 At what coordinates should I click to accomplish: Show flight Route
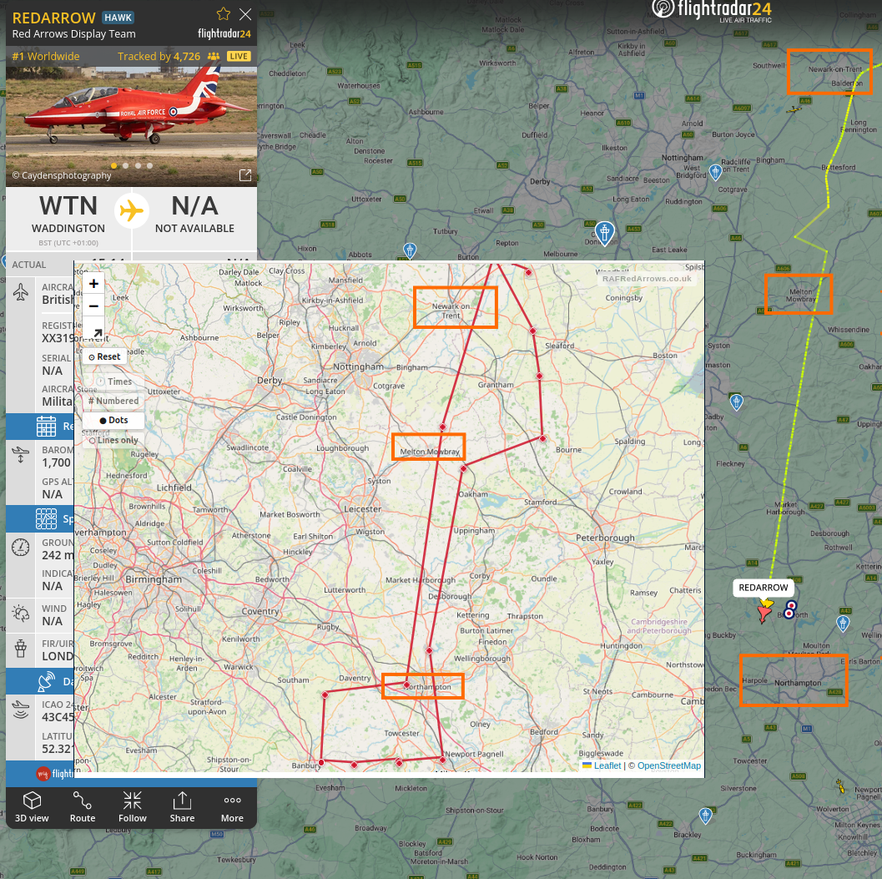(x=83, y=806)
